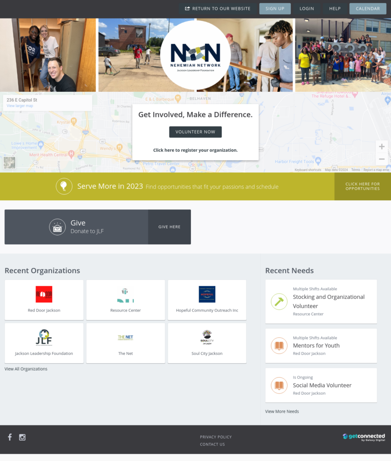Viewport: 391px width, 461px height.
Task: Go to Login
Action: [x=307, y=9]
